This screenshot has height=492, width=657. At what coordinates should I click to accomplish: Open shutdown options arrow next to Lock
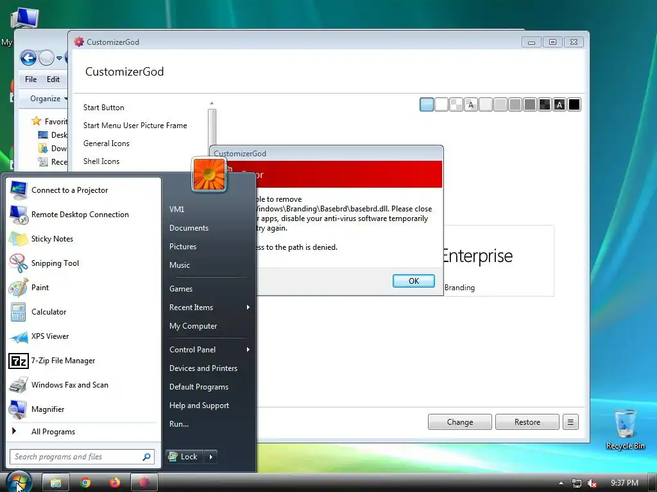point(210,457)
